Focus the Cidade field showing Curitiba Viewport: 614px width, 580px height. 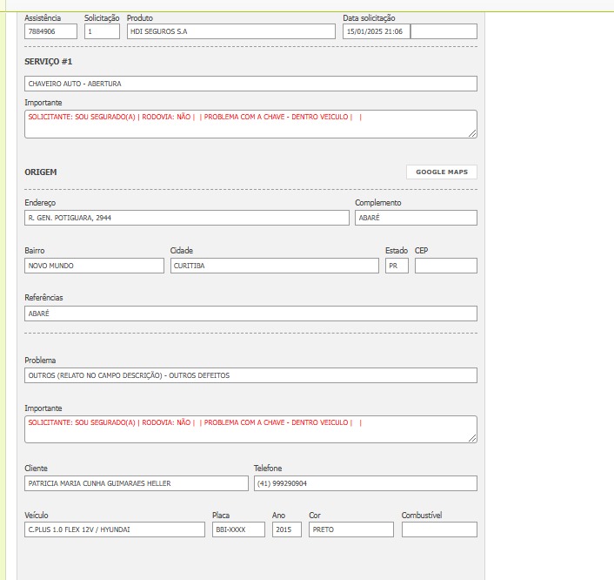tap(274, 266)
